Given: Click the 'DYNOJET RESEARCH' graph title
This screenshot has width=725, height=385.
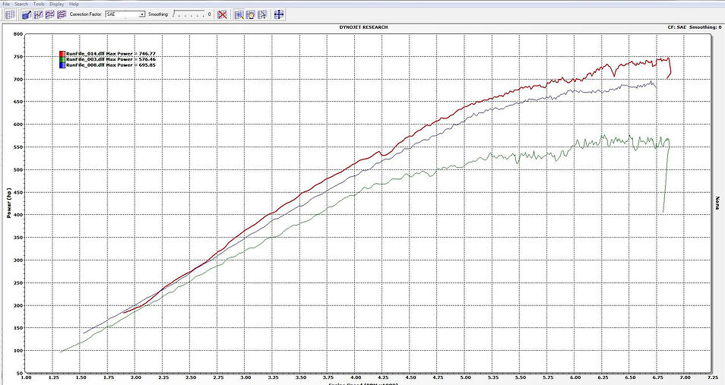Looking at the screenshot, I should [363, 27].
